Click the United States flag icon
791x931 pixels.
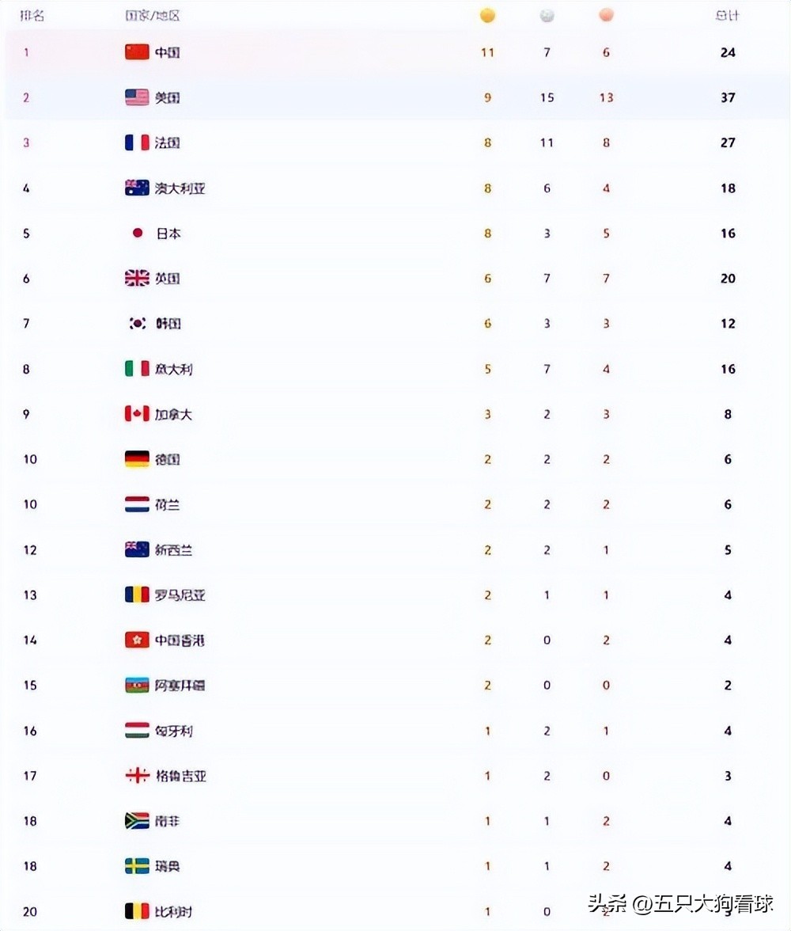click(137, 97)
